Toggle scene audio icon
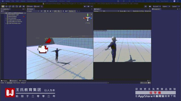Viewport: 181px width, 101px height. click(x=48, y=11)
